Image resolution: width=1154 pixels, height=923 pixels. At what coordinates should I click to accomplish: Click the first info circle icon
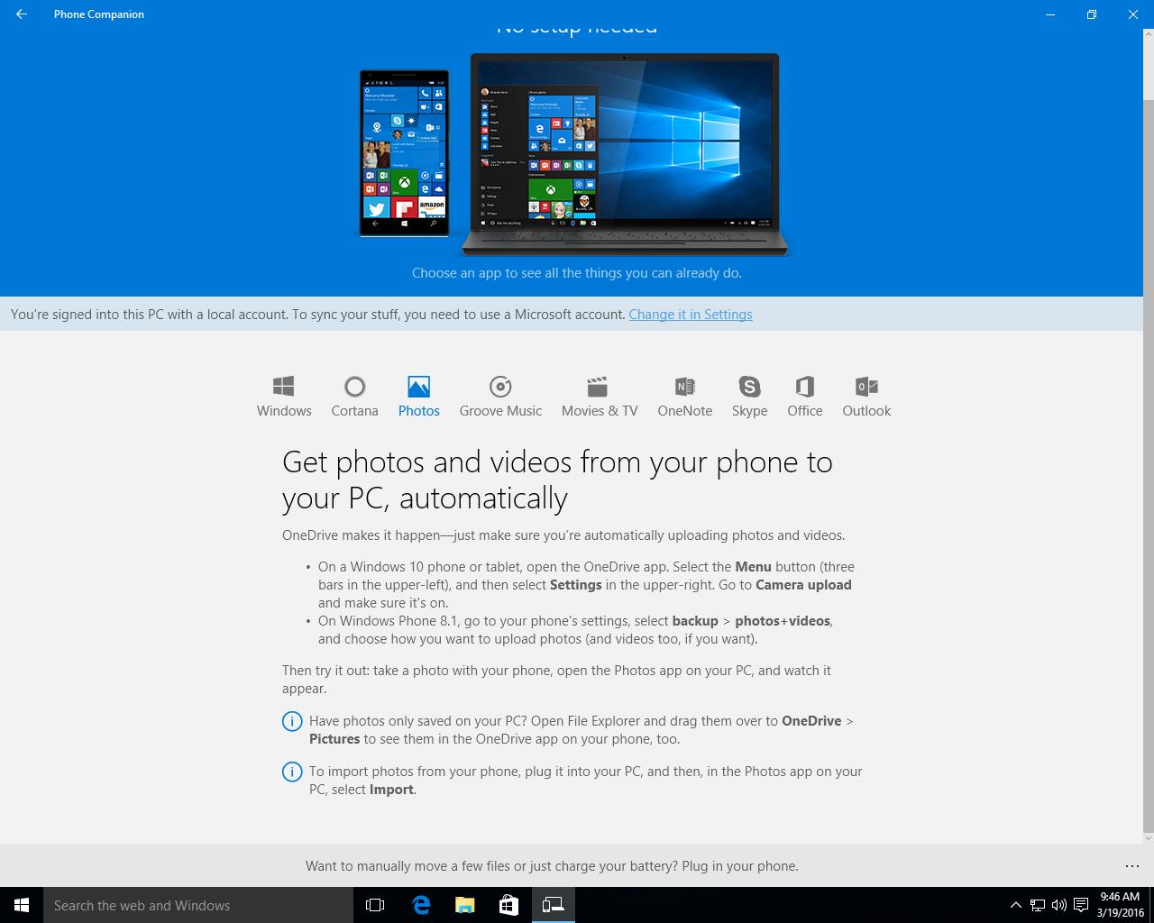tap(292, 721)
